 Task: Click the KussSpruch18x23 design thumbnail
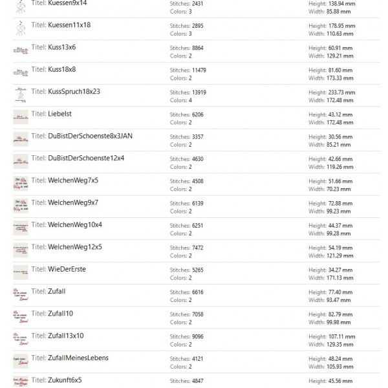click(x=21, y=96)
